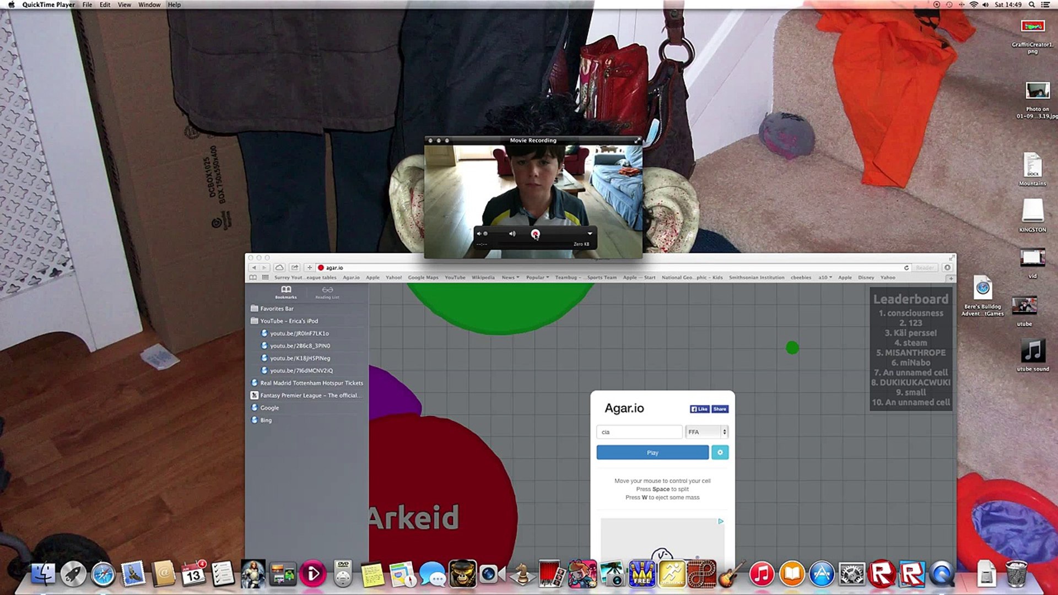Screen dimensions: 1058x595
Task: Click the plus add-bookmark button in Safari
Action: point(309,268)
